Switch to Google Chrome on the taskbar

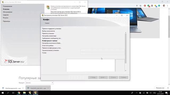[x=19, y=93]
